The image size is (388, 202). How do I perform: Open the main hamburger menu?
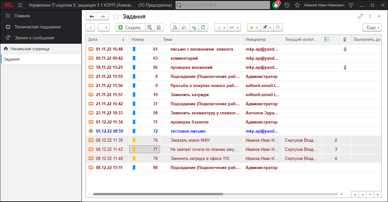coord(20,5)
